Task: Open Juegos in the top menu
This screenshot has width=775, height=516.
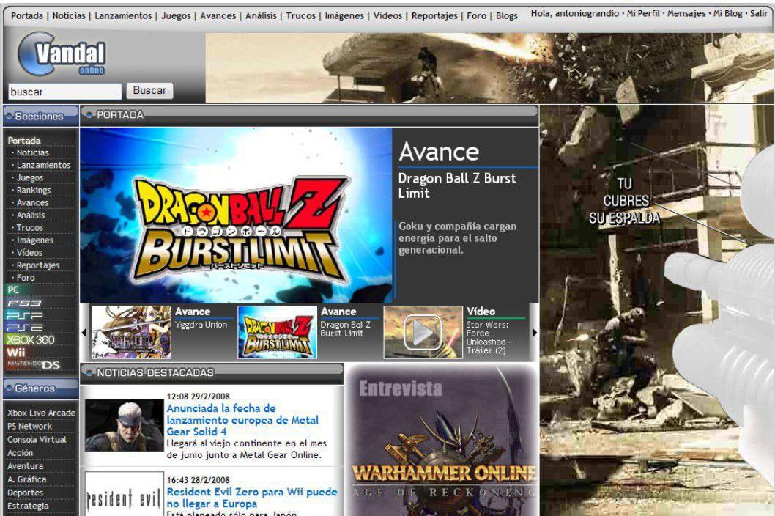Action: (x=176, y=16)
